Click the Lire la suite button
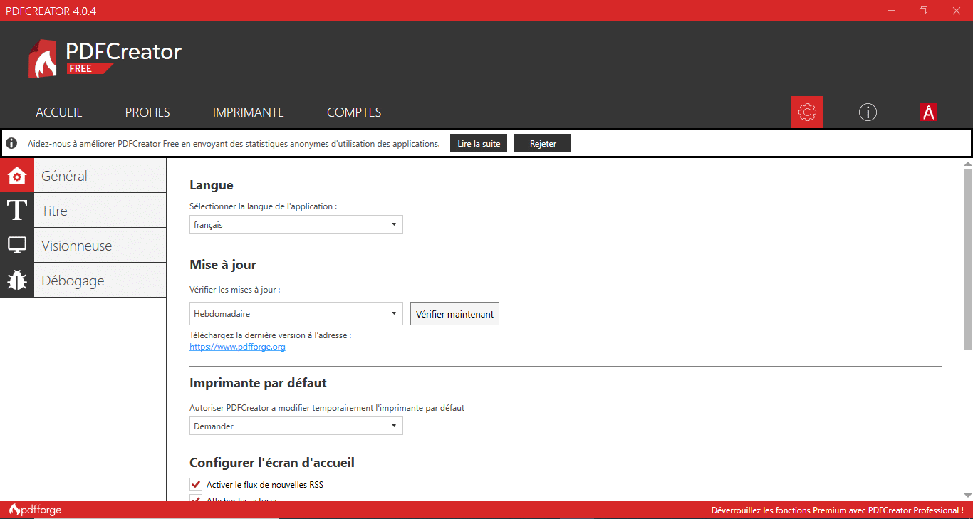Screen dimensions: 973x519 [x=479, y=143]
